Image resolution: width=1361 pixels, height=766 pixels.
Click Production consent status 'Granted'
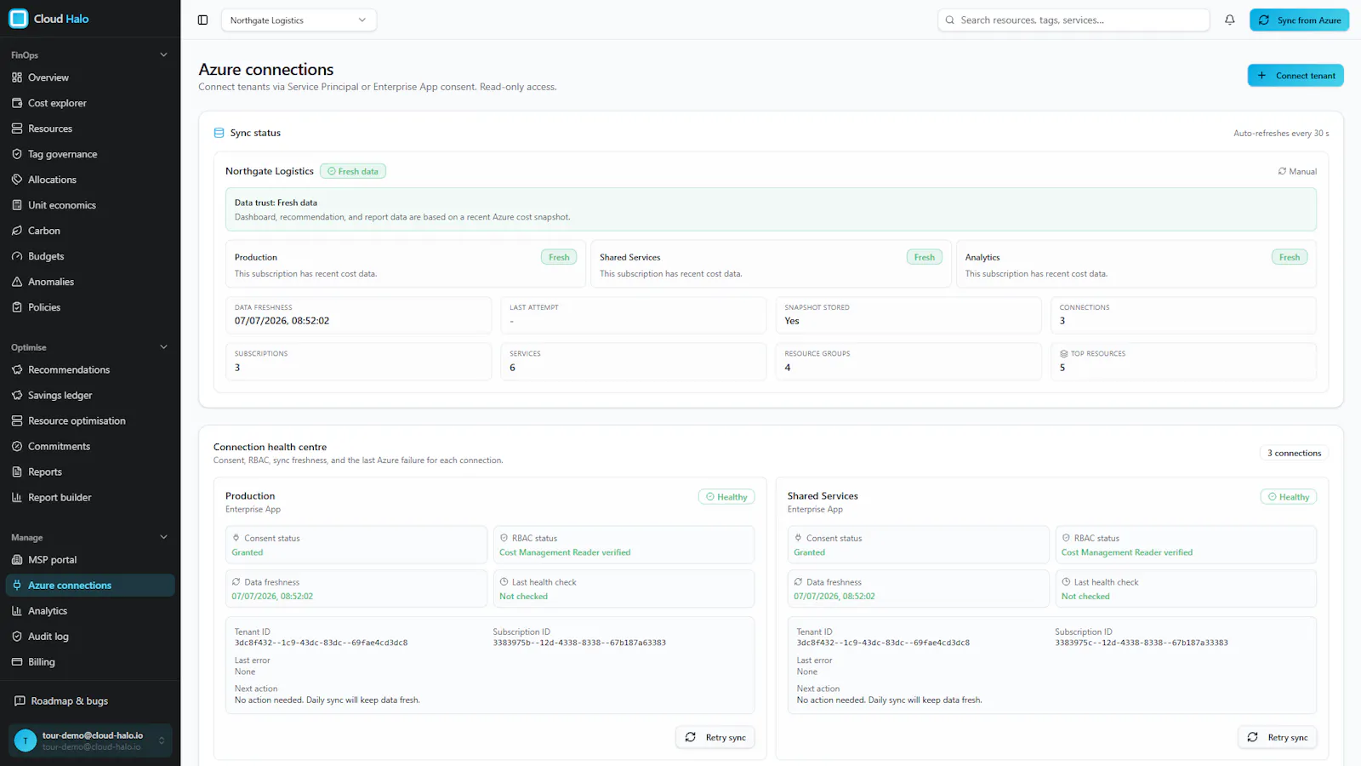[x=248, y=552]
